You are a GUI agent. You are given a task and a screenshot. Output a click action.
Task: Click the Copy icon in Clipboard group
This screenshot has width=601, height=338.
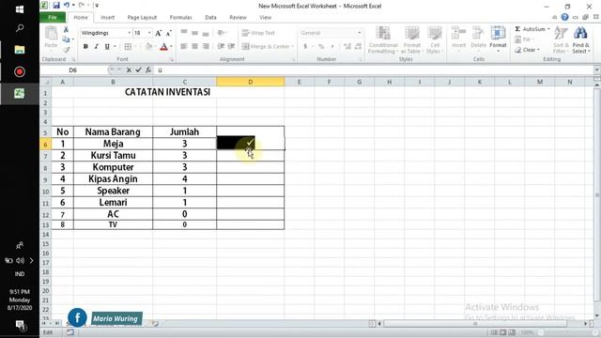click(67, 39)
